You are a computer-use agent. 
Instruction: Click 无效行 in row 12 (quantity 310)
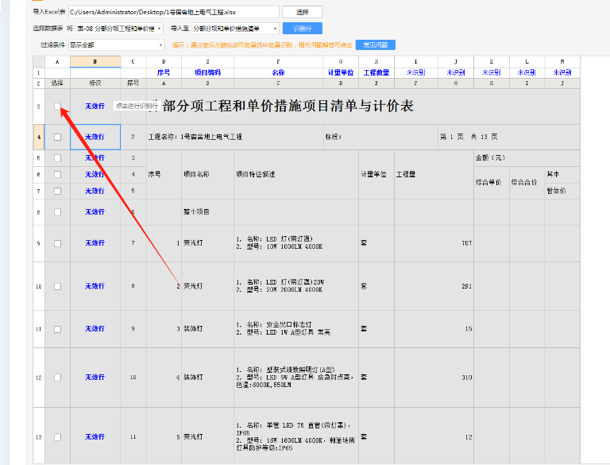(x=95, y=378)
